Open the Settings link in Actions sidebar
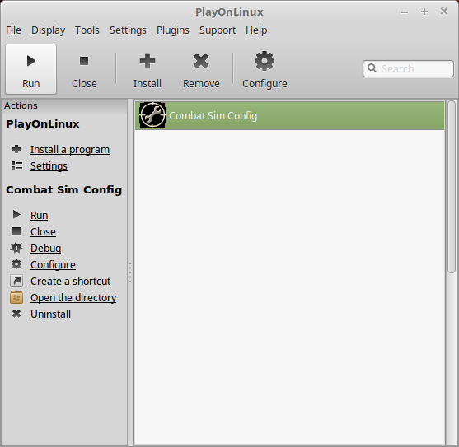This screenshot has width=459, height=447. 49,165
